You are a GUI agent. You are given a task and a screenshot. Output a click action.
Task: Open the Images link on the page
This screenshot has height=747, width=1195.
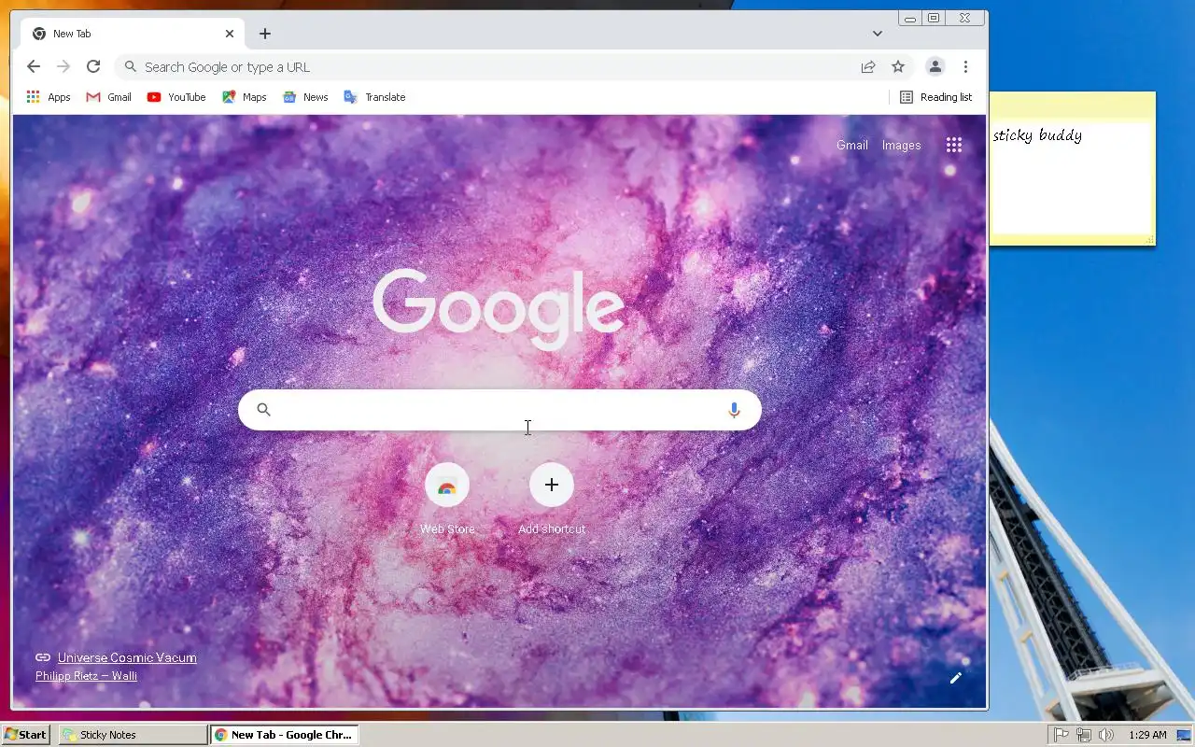coord(902,145)
